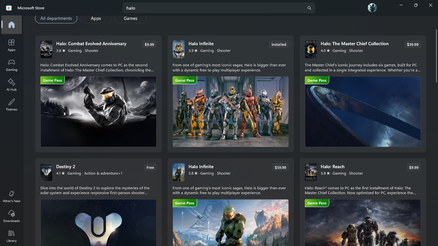Click the search magnifier icon
The height and width of the screenshot is (246, 438).
(309, 8)
